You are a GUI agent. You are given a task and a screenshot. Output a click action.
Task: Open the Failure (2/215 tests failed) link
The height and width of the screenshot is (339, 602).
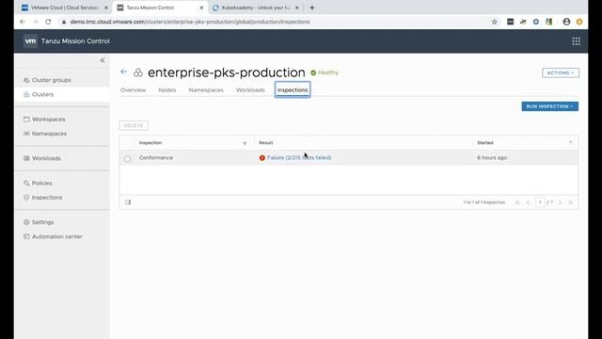pos(299,157)
